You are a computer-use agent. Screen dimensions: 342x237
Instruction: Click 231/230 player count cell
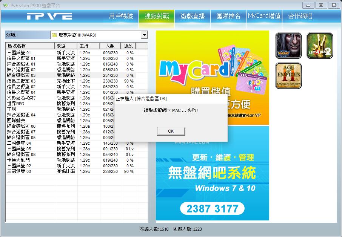[110, 75]
